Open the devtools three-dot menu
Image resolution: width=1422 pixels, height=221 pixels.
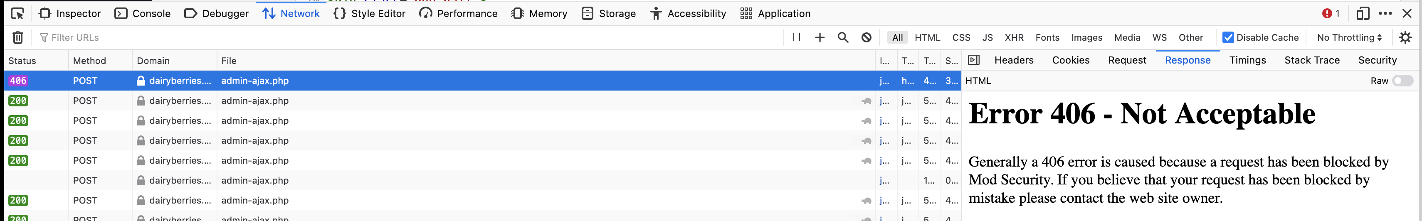[x=1385, y=13]
